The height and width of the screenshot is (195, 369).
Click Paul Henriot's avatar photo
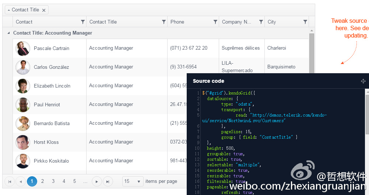pyautogui.click(x=23, y=104)
